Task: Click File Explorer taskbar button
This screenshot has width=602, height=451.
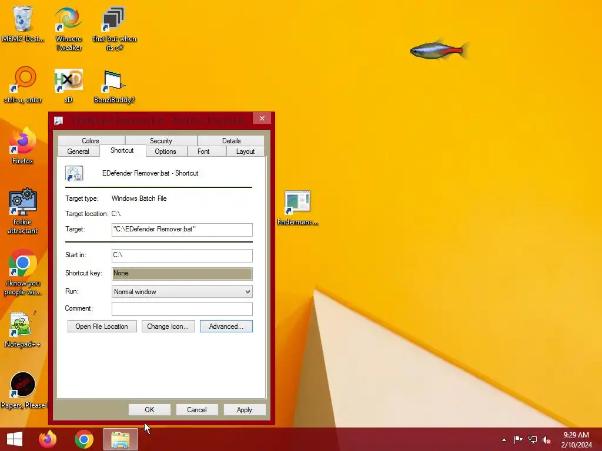Action: click(x=121, y=439)
